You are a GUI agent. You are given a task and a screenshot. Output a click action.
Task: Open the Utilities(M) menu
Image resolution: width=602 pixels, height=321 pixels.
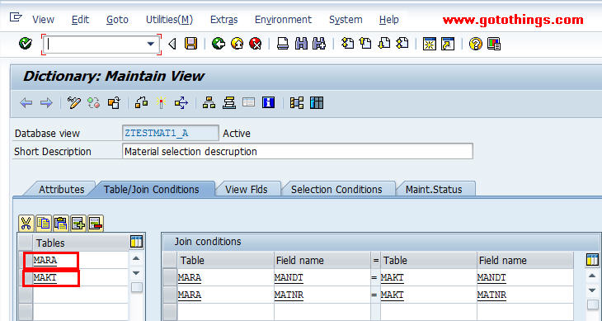[x=169, y=20]
